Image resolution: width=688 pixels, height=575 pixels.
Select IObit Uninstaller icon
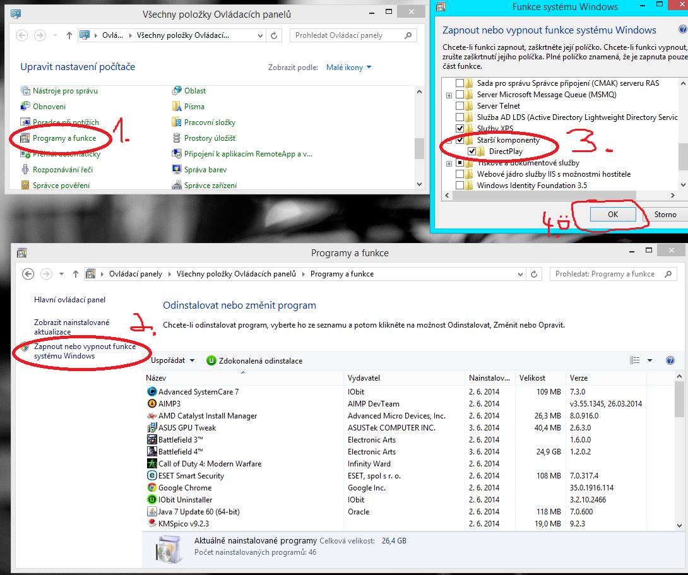click(x=152, y=499)
